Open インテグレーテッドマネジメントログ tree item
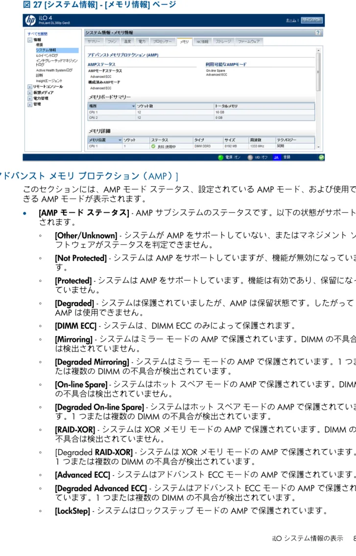 tap(56, 63)
